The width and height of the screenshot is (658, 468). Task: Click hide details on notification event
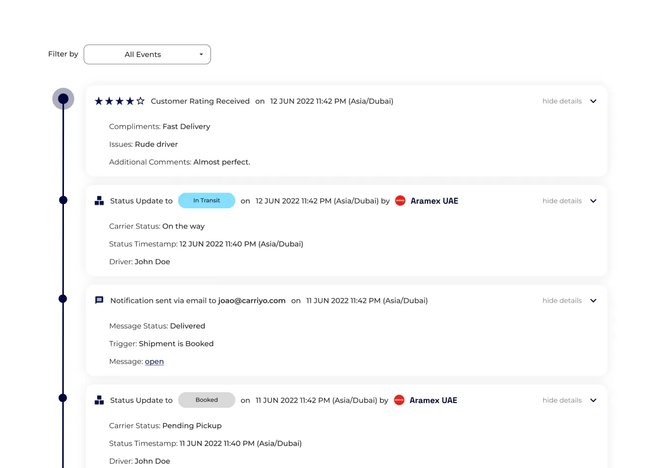(562, 300)
